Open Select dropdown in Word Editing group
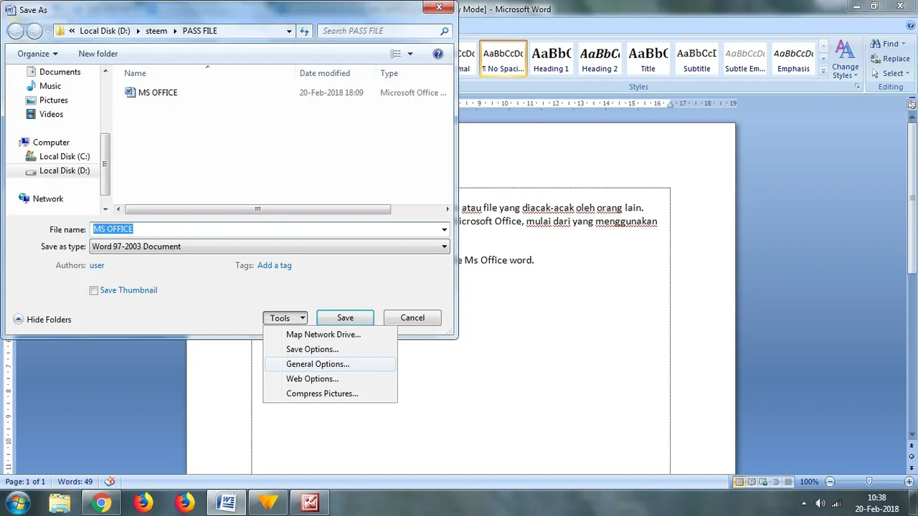The width and height of the screenshot is (918, 516). click(890, 73)
